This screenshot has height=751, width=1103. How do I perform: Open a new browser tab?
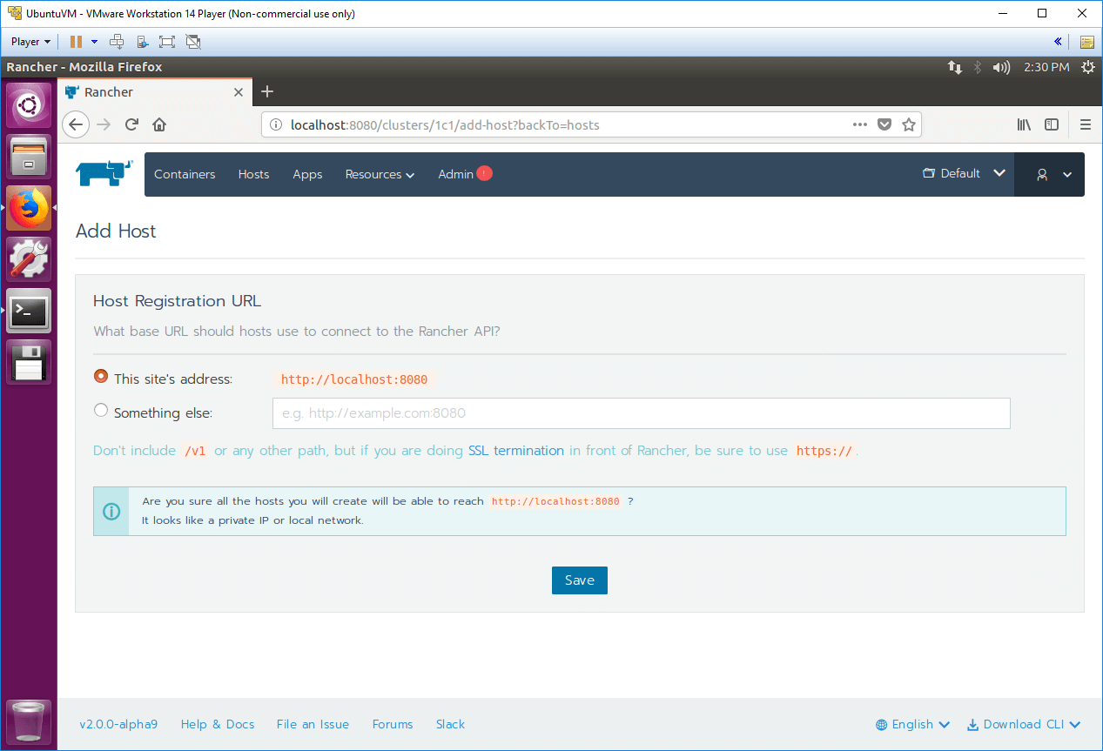click(267, 91)
